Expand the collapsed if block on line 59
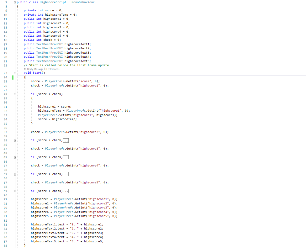Screen dimensions: 306x248 coord(15,174)
